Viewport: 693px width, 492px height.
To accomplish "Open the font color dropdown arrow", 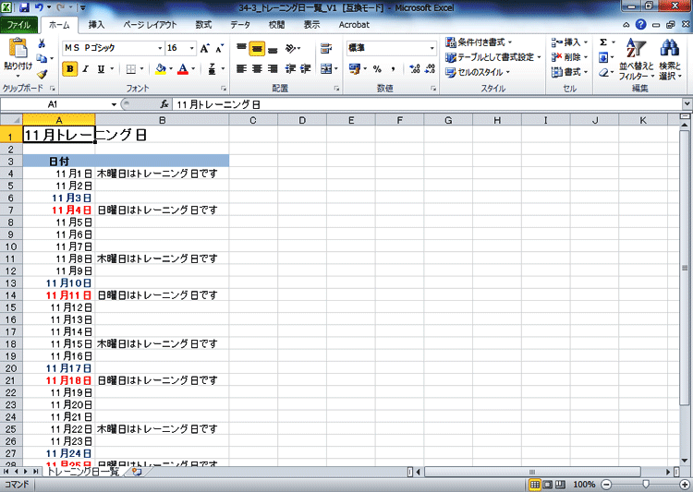I will point(193,69).
